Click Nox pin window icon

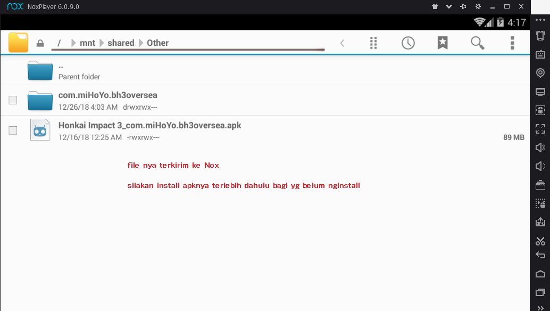463,6
